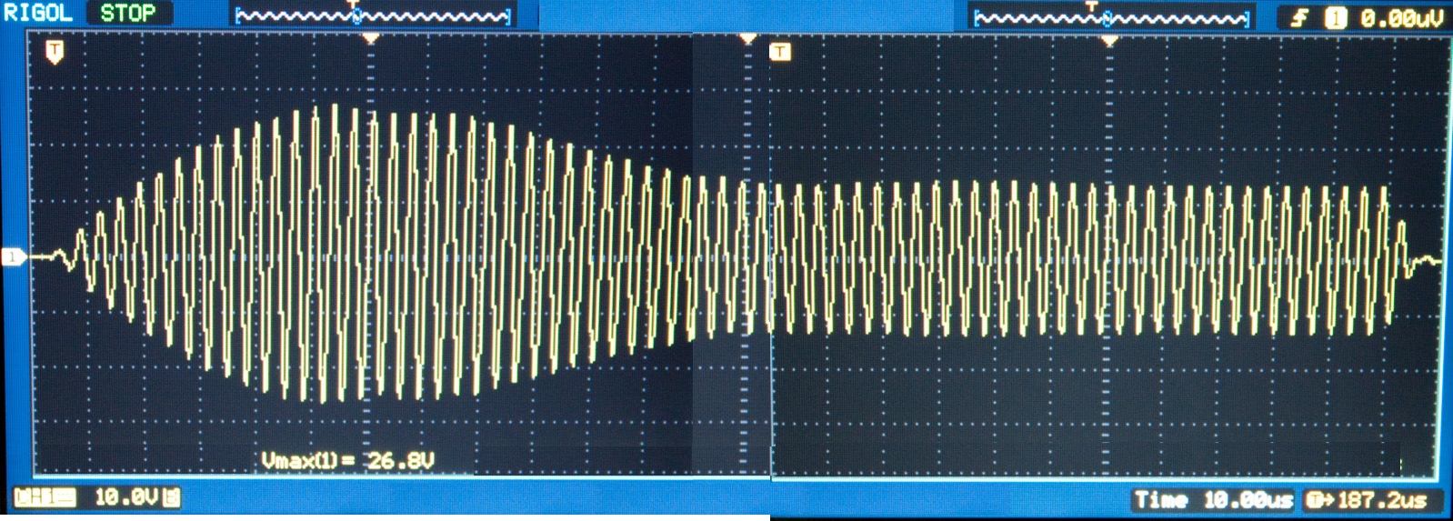1453x521 pixels.
Task: Open the Time 10.00us timebase setting
Action: [1213, 499]
